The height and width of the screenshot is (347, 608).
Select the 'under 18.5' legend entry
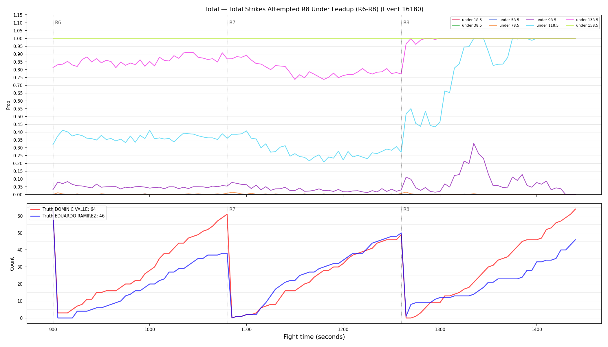click(x=467, y=20)
